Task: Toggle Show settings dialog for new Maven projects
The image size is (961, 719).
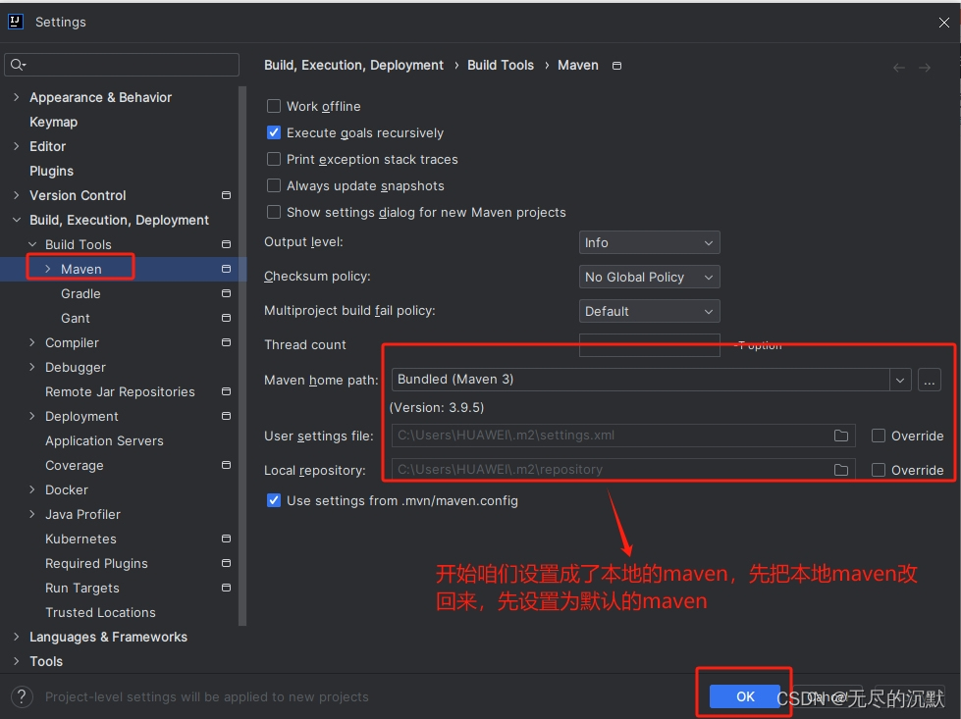Action: (x=273, y=212)
